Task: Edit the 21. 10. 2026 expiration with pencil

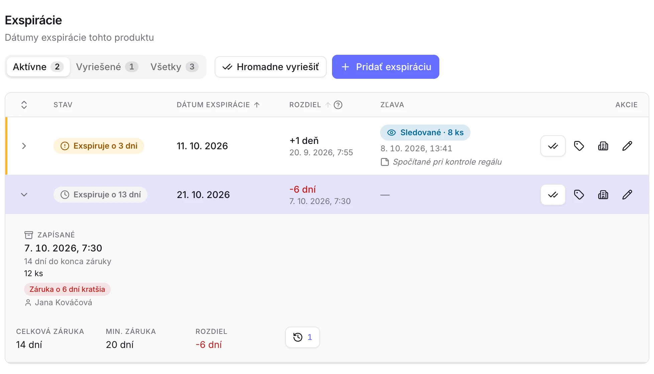Action: tap(627, 195)
